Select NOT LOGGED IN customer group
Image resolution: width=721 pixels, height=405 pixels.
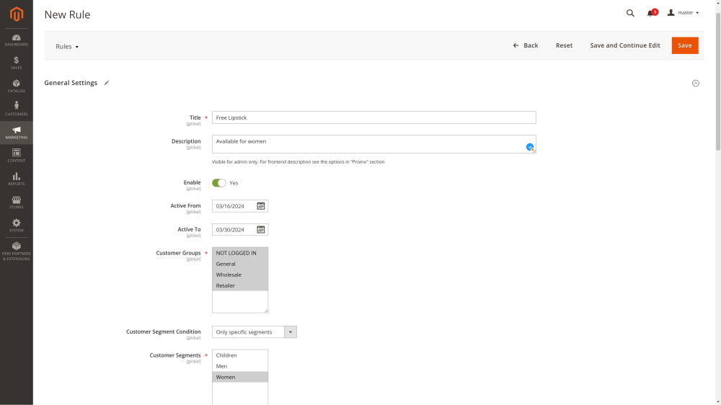tap(240, 253)
